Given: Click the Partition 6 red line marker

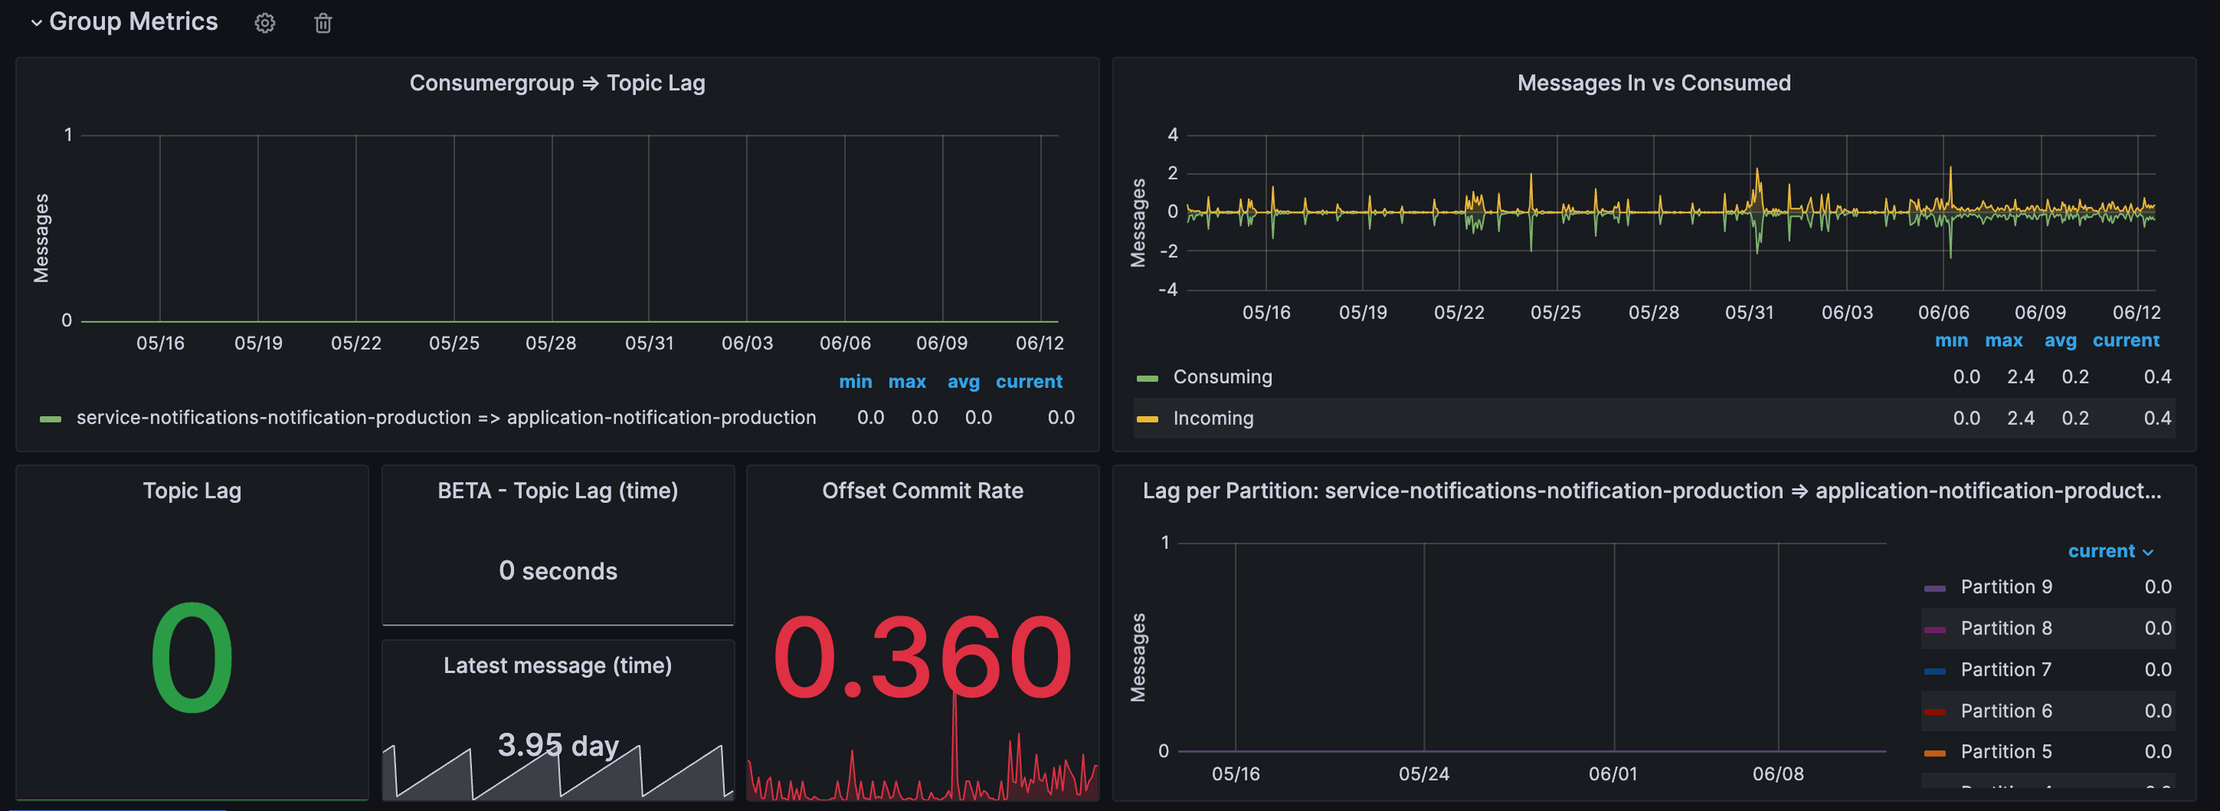Looking at the screenshot, I should pos(1936,710).
